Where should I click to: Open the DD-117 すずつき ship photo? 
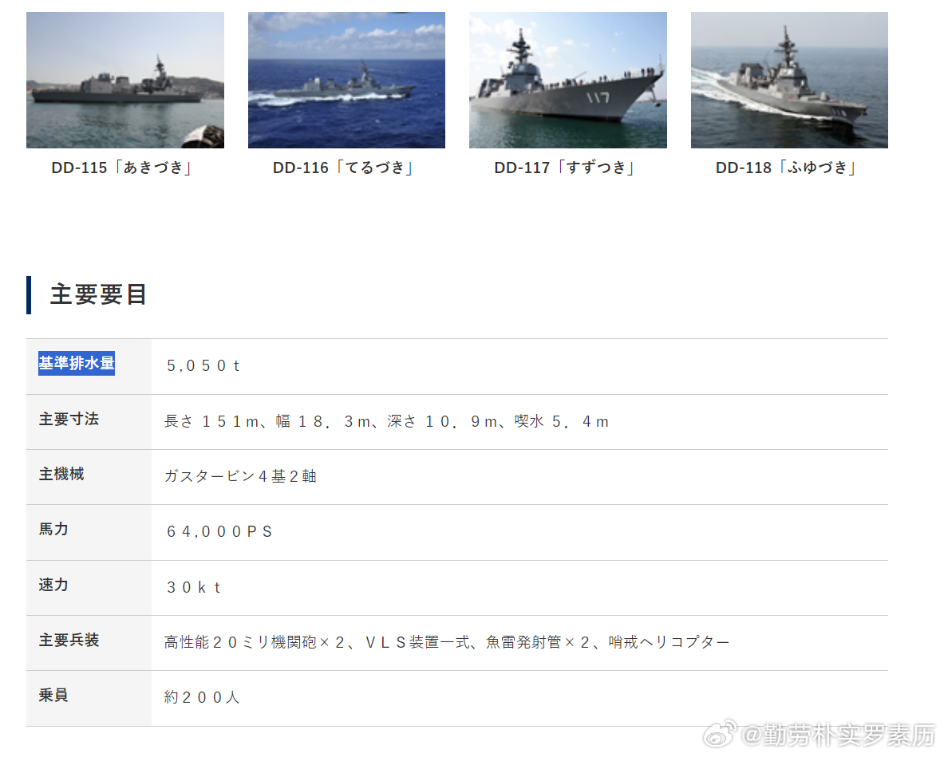pos(567,80)
